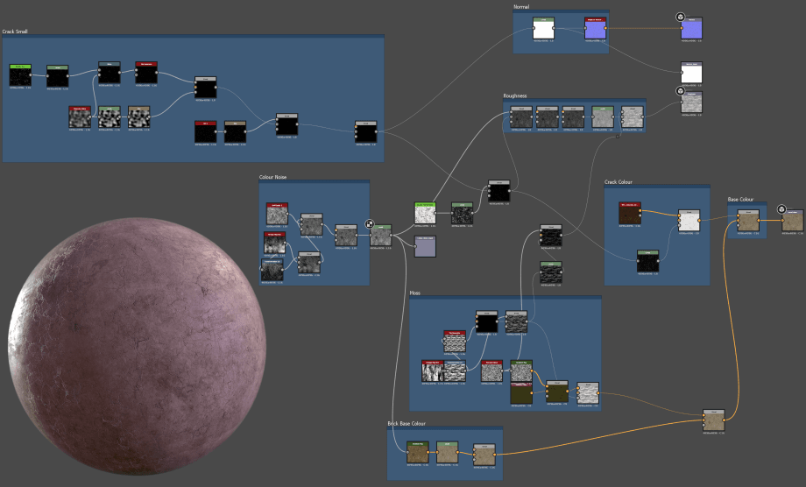This screenshot has height=487, width=806.
Task: Click the checkerboard badge beside Colour Noise frame
Action: tap(370, 224)
